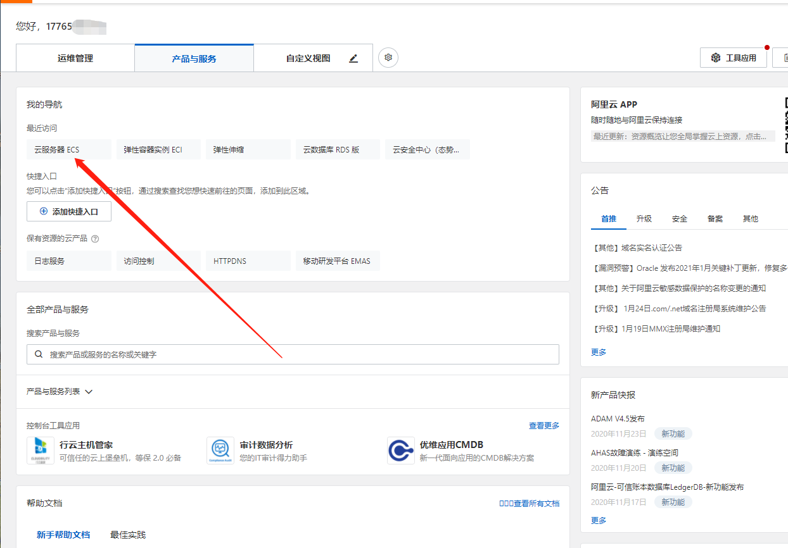Click the 行云主机管家 title text
The width and height of the screenshot is (788, 548).
86,445
